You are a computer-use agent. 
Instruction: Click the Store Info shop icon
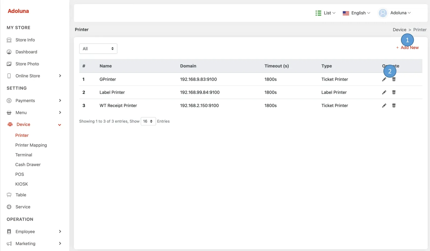pos(9,40)
